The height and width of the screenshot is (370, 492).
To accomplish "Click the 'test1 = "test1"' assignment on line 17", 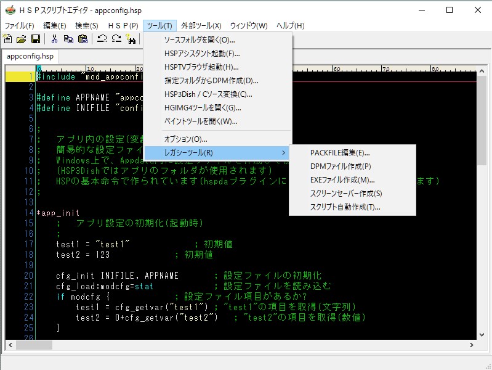I will pos(93,244).
